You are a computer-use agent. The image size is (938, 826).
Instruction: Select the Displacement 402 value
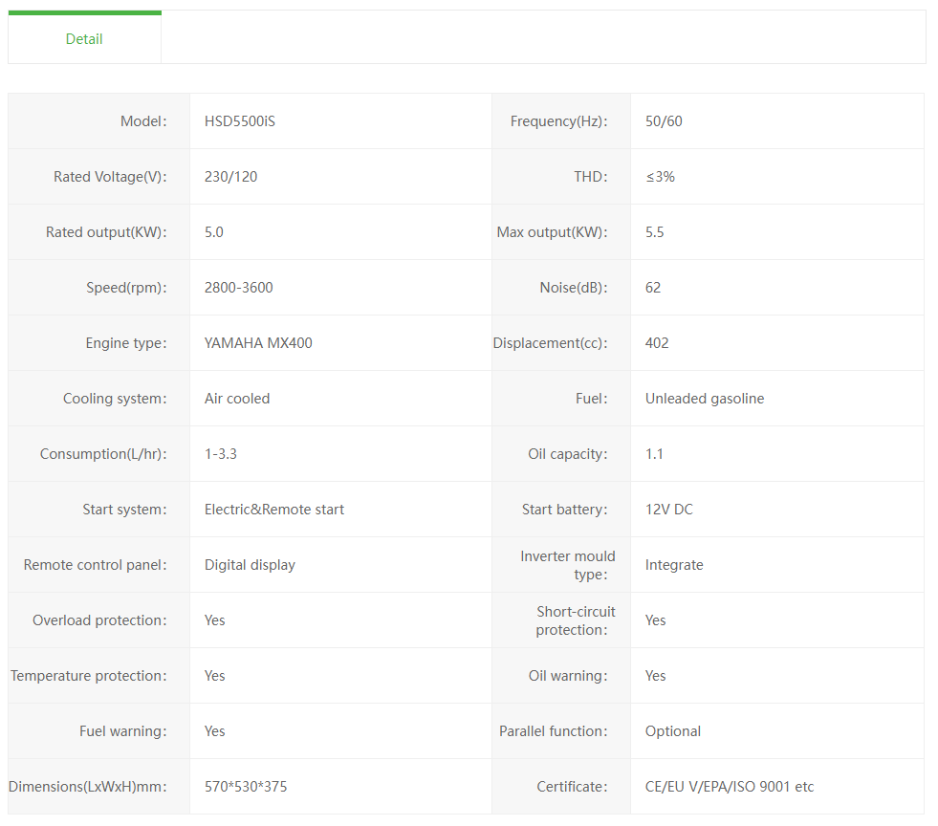coord(657,343)
